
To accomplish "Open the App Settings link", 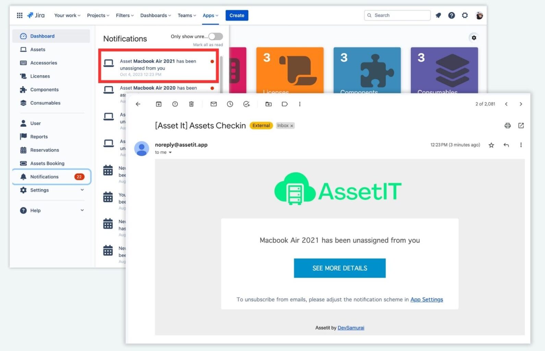I will (427, 299).
